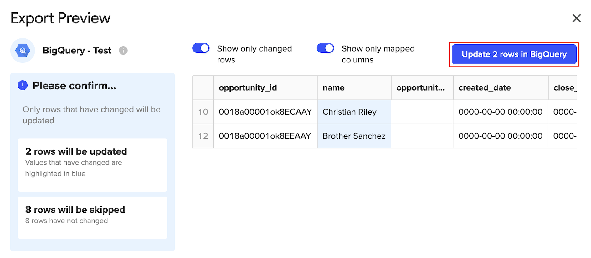Click the info icon next to BigQuery - Test
Screen dimensions: 591x258
tap(123, 51)
